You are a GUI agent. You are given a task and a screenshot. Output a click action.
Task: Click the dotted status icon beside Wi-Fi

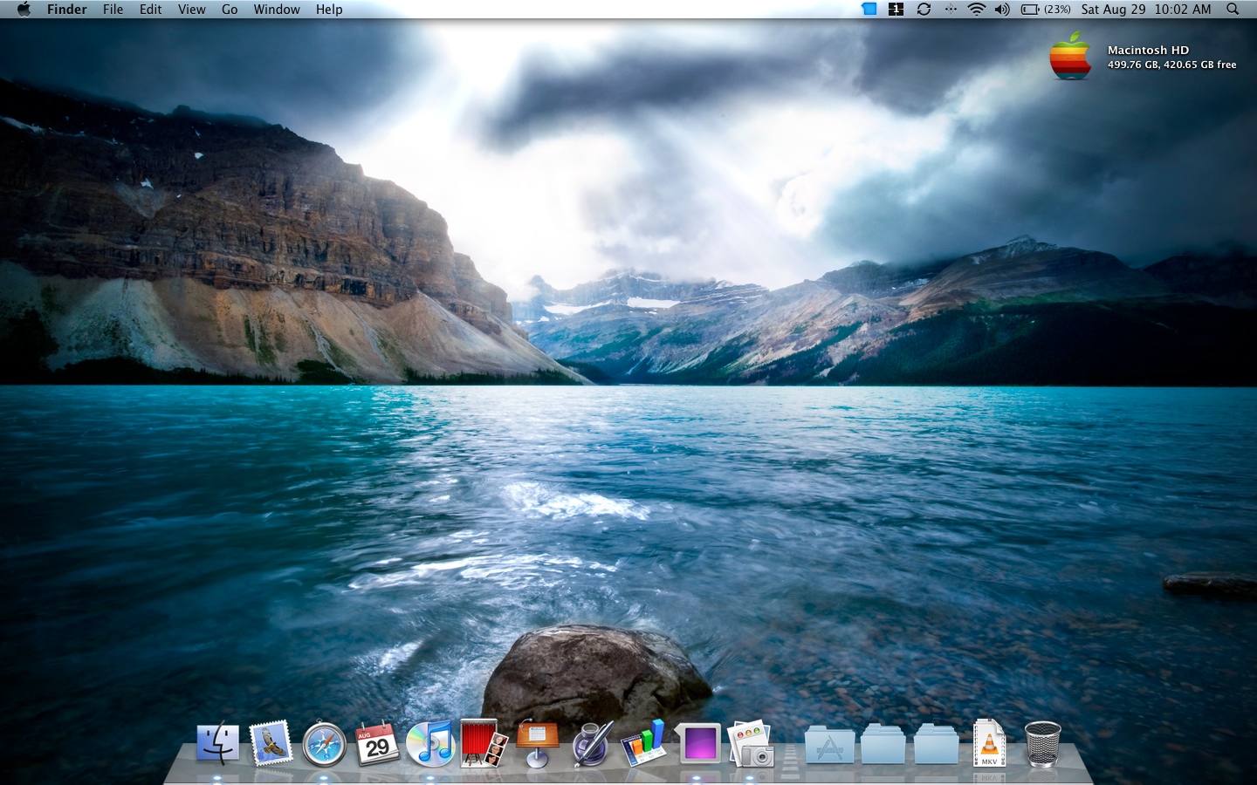click(951, 9)
